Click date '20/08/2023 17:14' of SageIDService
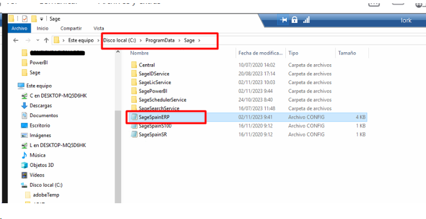 click(x=257, y=74)
